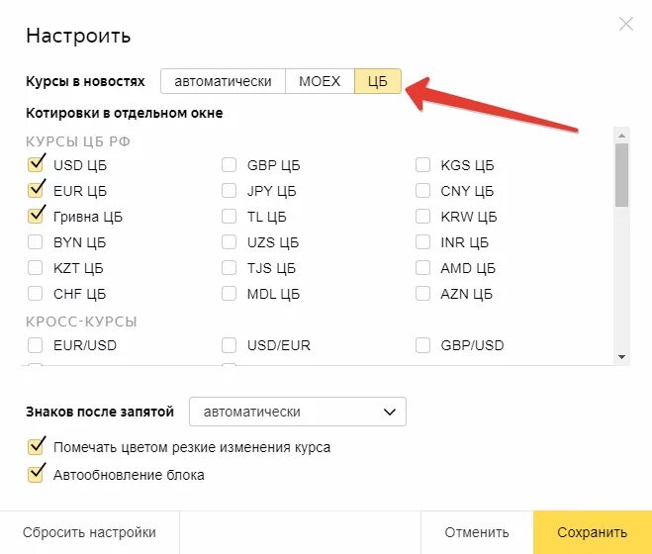Viewport: 652px width, 554px height.
Task: Uncheck the EUR ЦБ checkbox
Action: (x=37, y=190)
